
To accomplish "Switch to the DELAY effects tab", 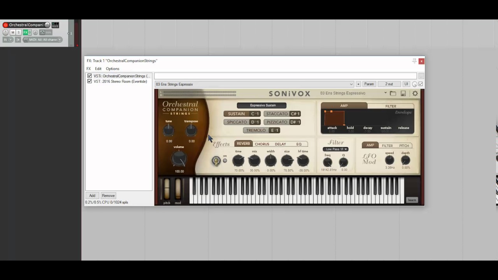I will coord(280,144).
